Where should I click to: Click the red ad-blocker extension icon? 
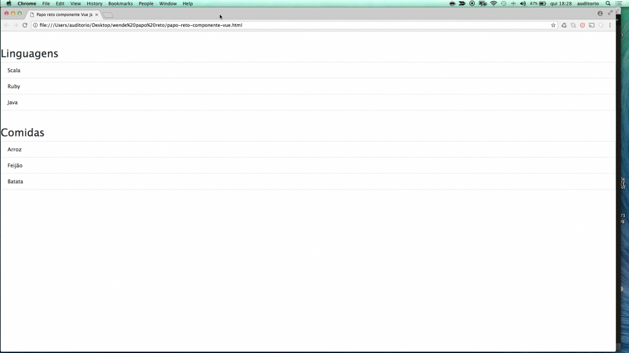point(582,25)
